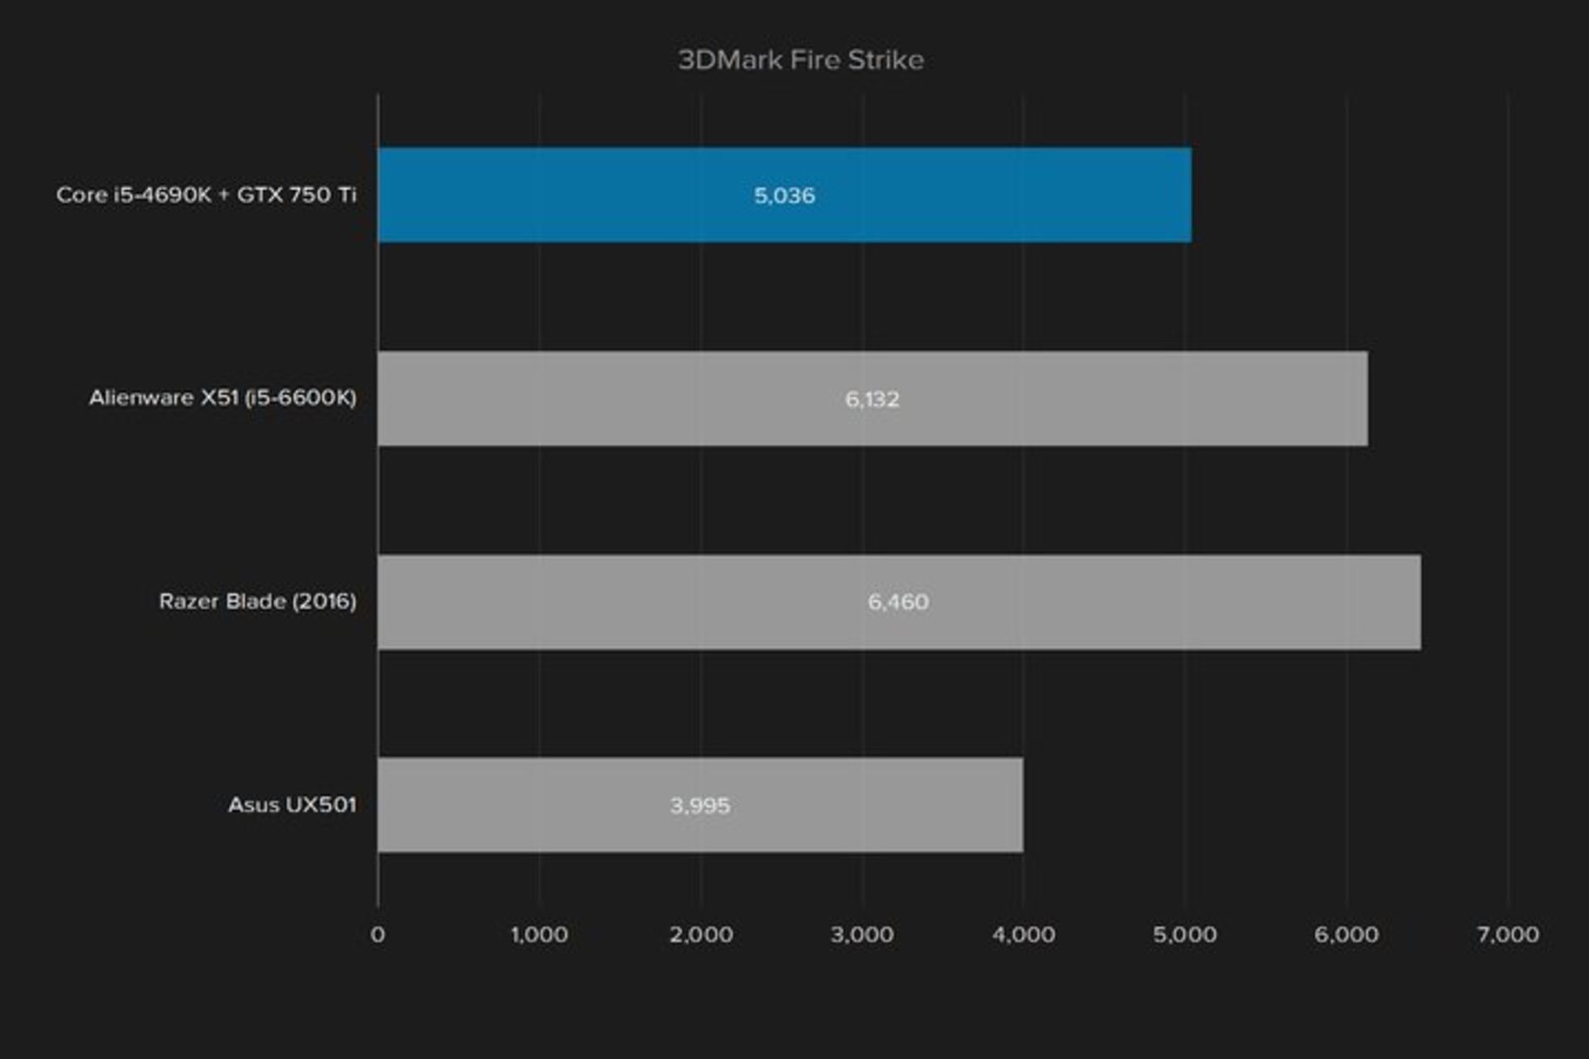This screenshot has height=1059, width=1589.
Task: Click the 2,000 x-axis tick label
Action: 701,935
